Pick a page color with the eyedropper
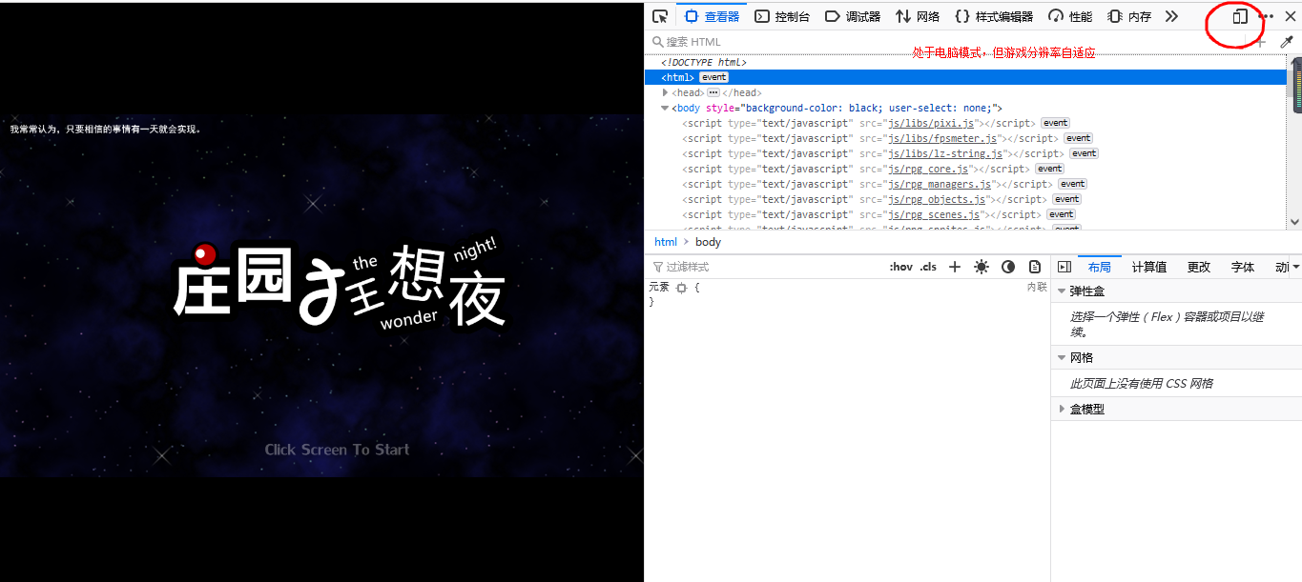 [x=1286, y=42]
